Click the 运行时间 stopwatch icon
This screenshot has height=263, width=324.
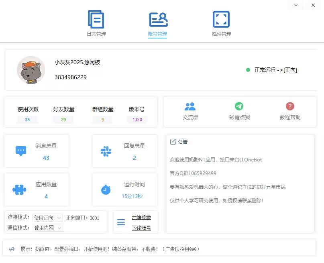click(x=106, y=190)
